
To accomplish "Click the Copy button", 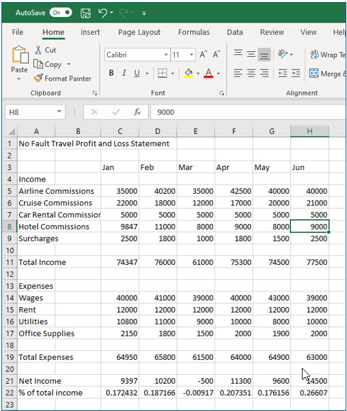I will (x=47, y=64).
